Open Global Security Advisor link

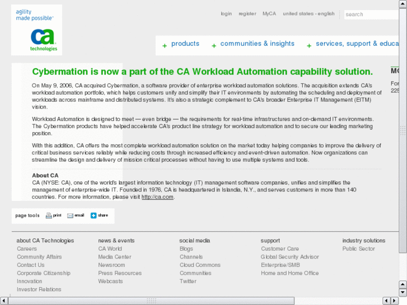click(289, 257)
